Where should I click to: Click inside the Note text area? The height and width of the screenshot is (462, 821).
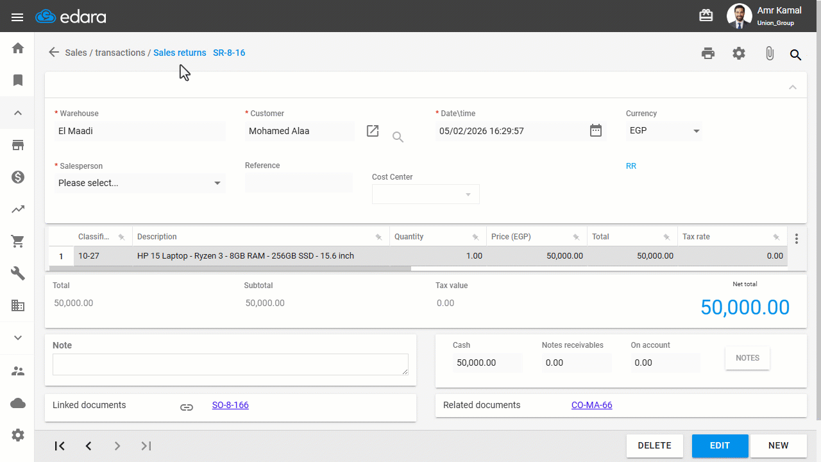pos(230,364)
